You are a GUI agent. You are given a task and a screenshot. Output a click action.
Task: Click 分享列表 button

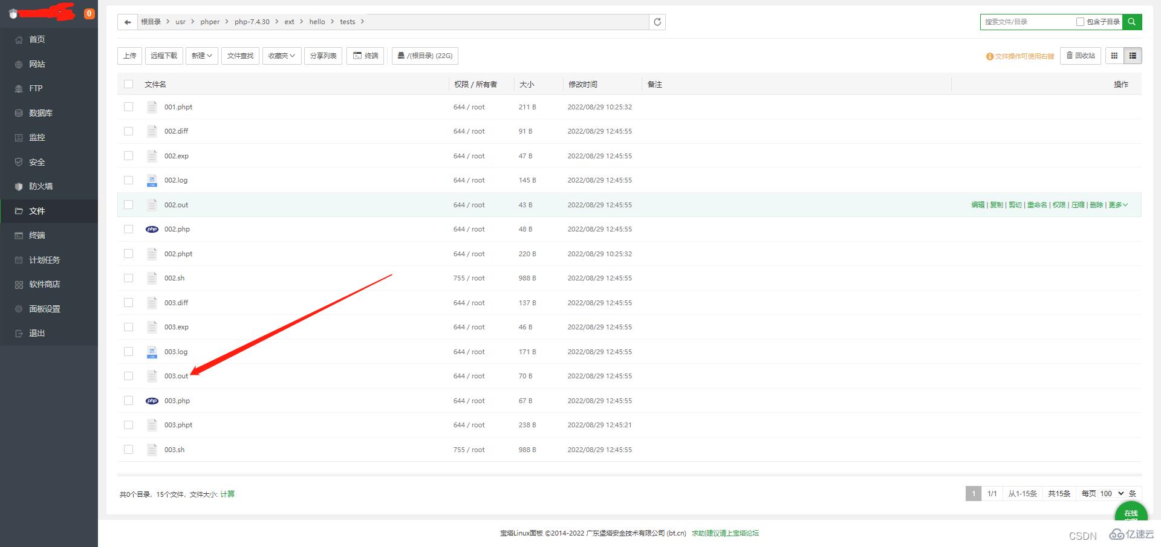[323, 56]
